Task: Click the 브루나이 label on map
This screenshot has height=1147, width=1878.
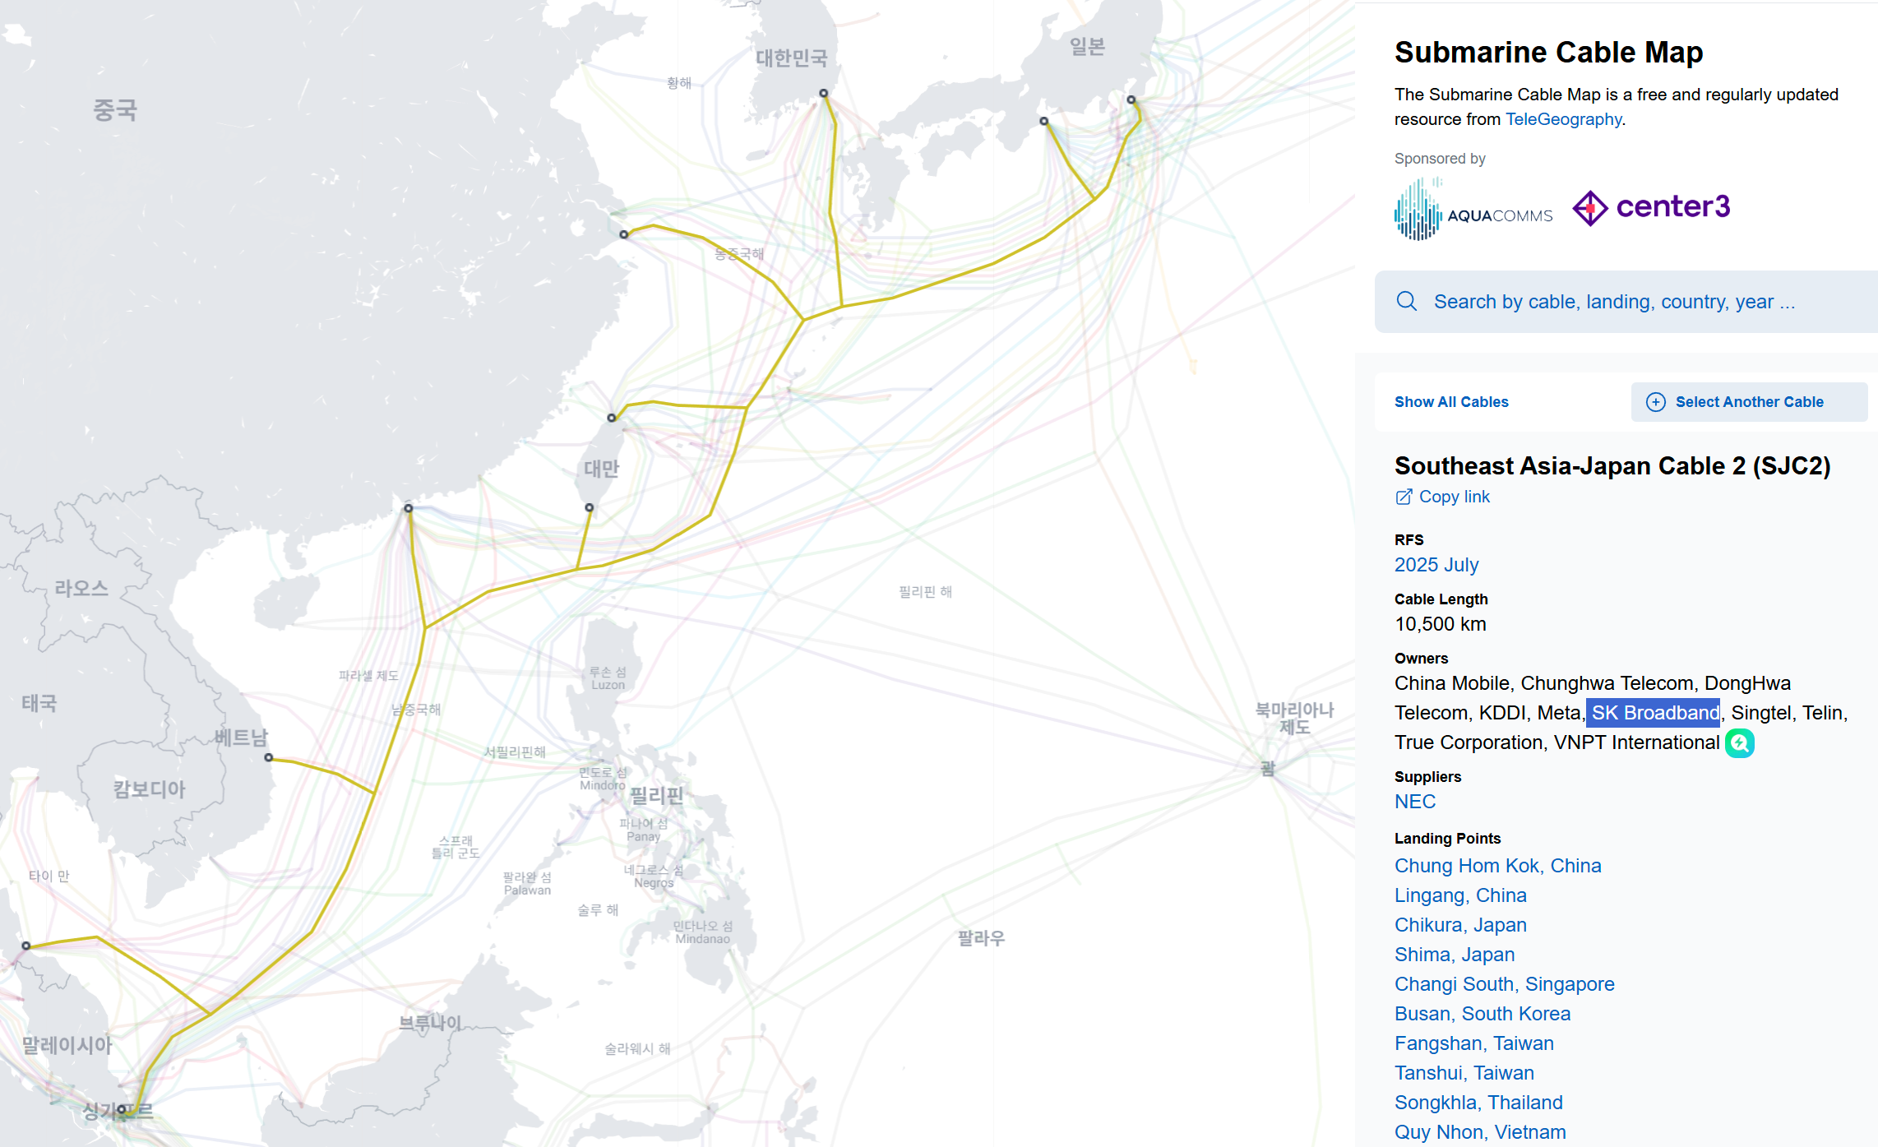Action: coord(430,1024)
